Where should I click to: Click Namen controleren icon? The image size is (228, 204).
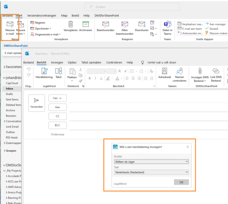(x=179, y=71)
